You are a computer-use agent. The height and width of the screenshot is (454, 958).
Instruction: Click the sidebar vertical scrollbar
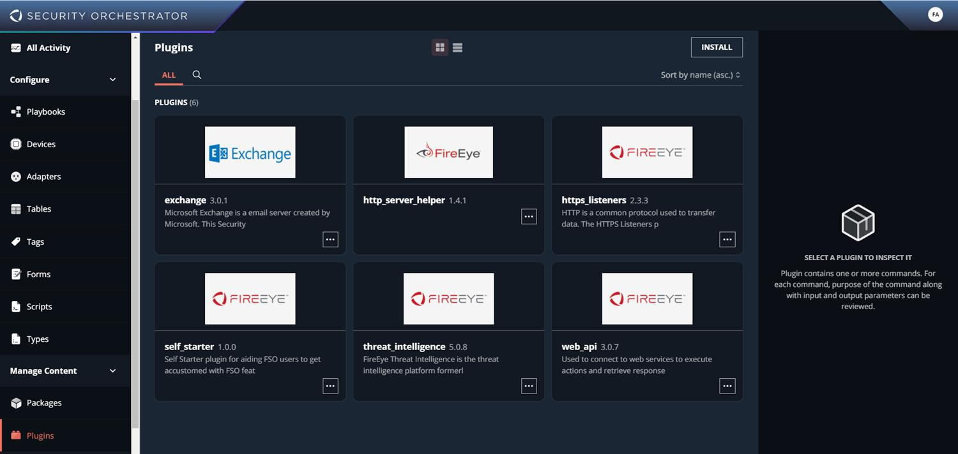[135, 264]
